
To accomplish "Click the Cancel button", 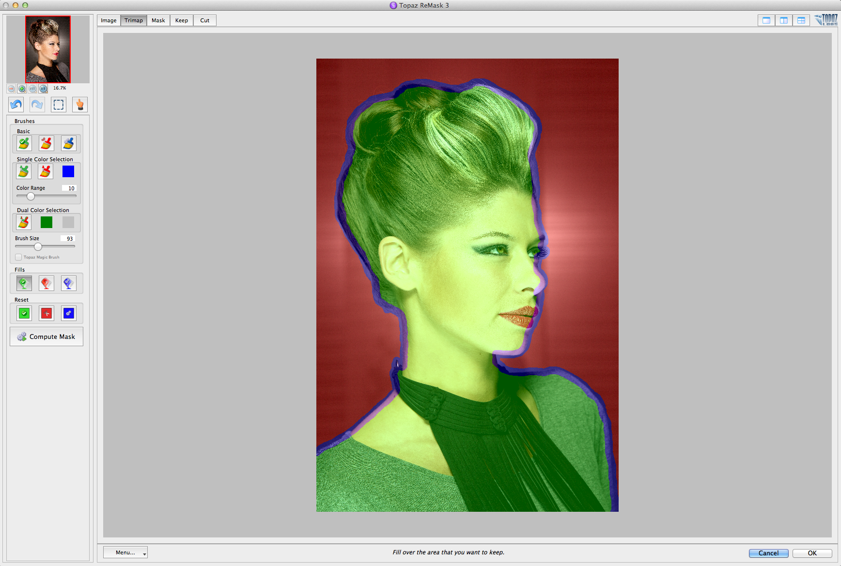I will [768, 553].
